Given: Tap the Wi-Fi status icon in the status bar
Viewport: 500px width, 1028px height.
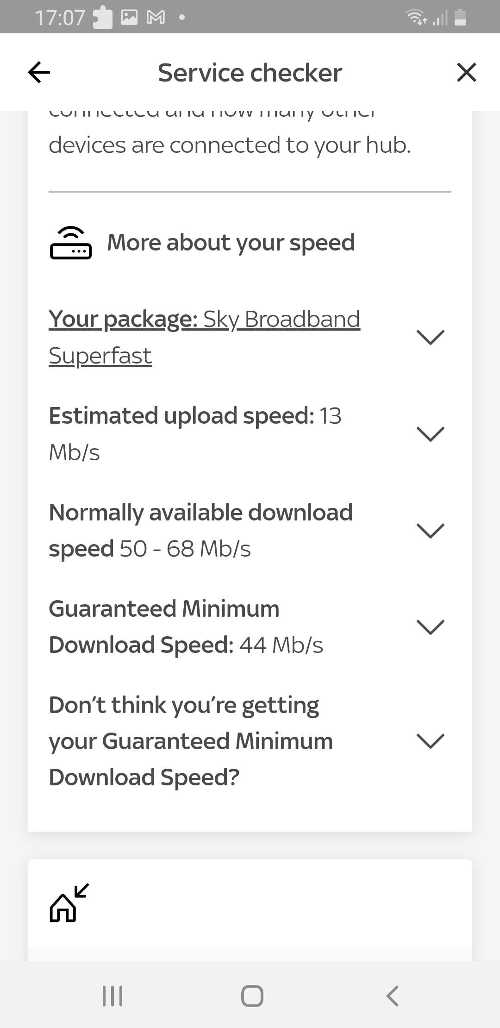Looking at the screenshot, I should coord(416,18).
